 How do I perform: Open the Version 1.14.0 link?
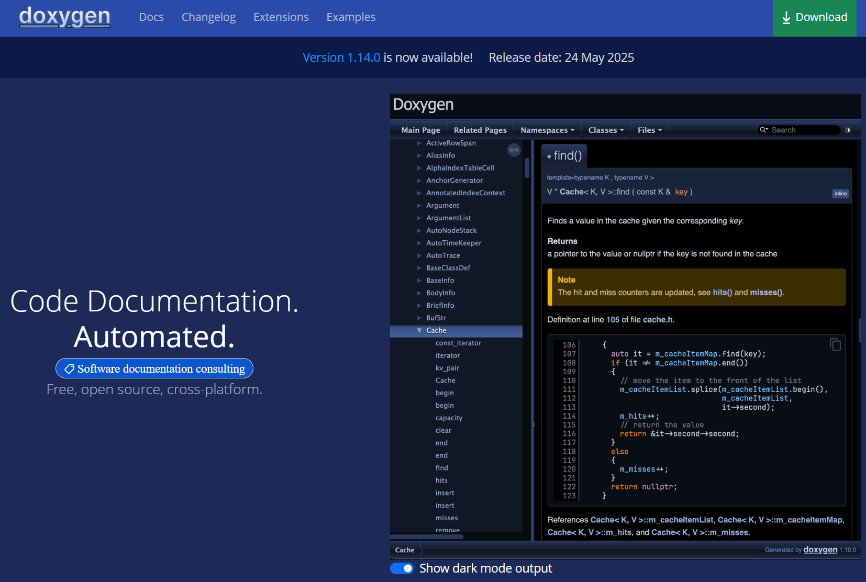click(341, 58)
